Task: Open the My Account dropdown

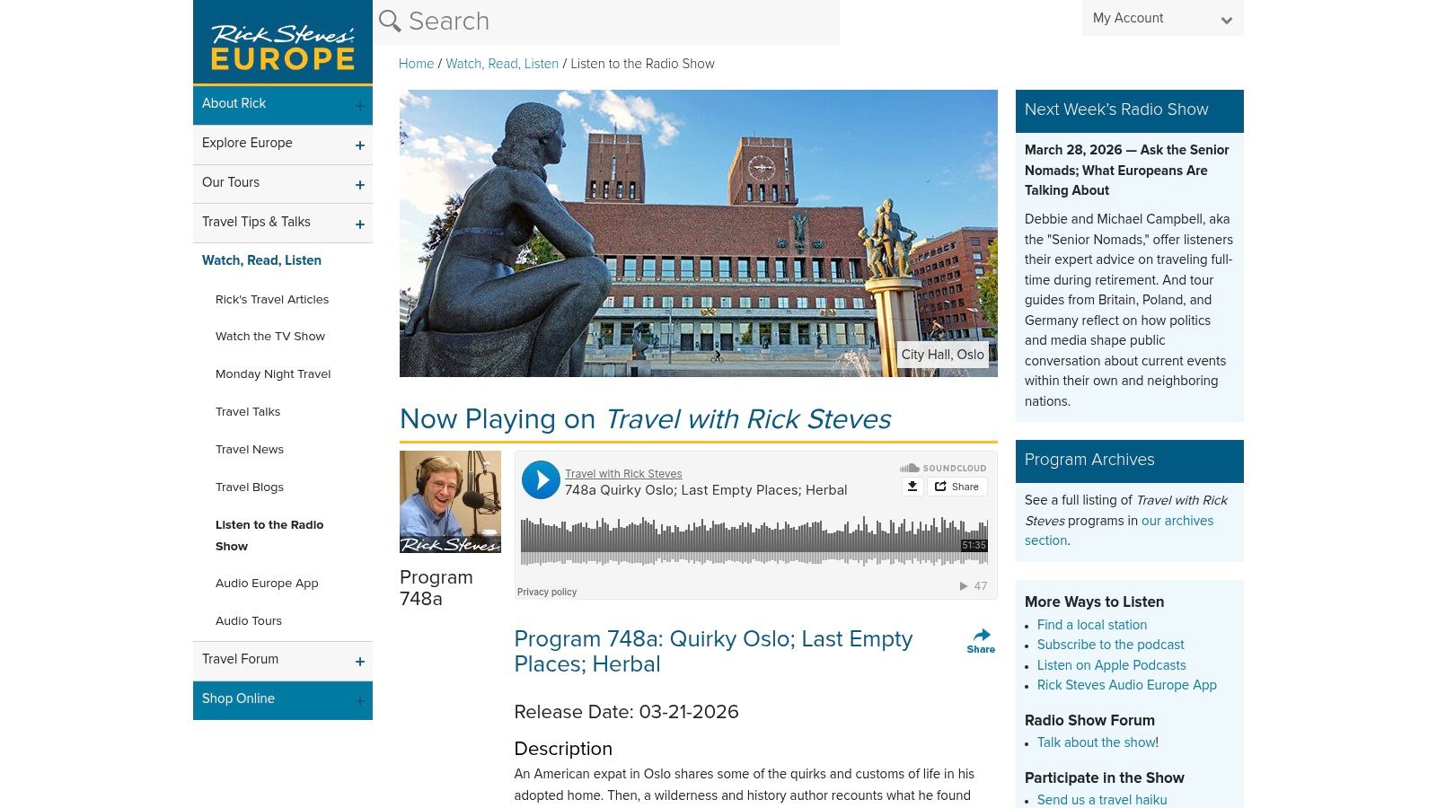Action: (x=1162, y=18)
